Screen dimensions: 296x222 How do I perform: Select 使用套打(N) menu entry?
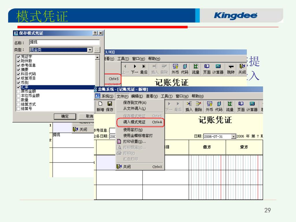pyautogui.click(x=140, y=130)
